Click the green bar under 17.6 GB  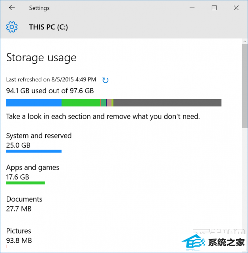pyautogui.click(x=25, y=183)
